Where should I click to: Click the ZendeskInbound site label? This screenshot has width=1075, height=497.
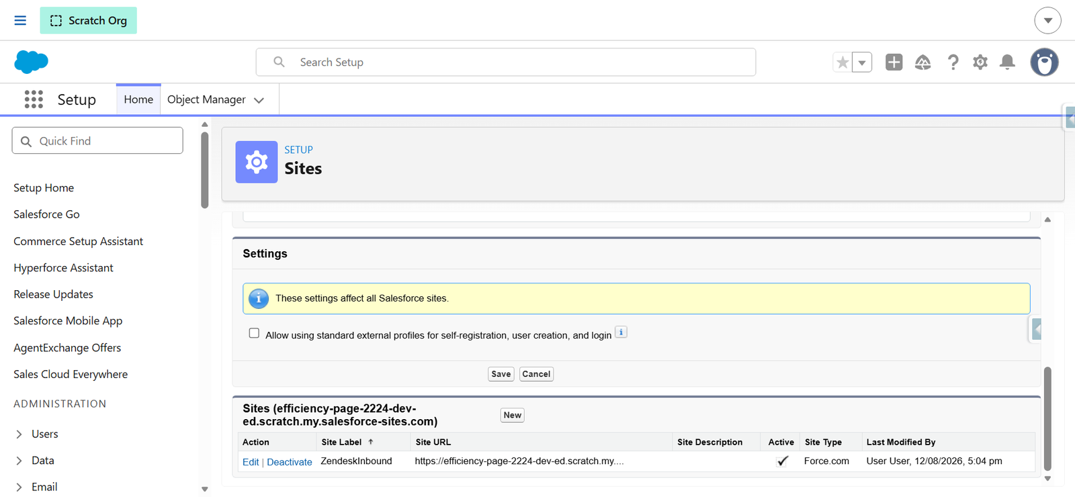tap(356, 461)
